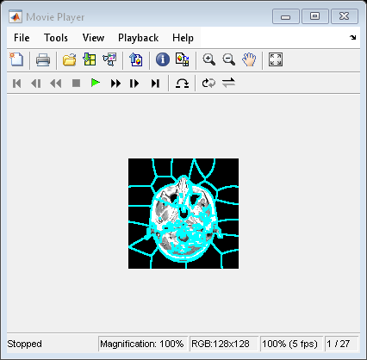This screenshot has height=360, width=367.
Task: Open file with the folder icon
Action: tap(70, 60)
